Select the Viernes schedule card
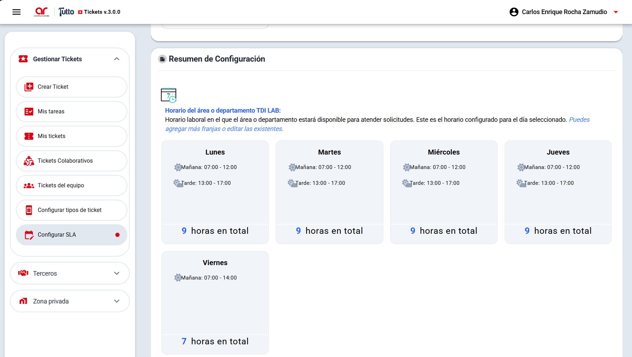The width and height of the screenshot is (632, 357). (x=215, y=302)
